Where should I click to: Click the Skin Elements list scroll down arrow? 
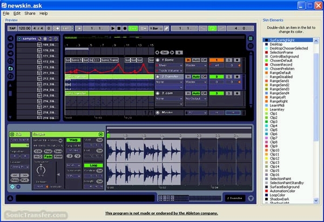point(316,200)
